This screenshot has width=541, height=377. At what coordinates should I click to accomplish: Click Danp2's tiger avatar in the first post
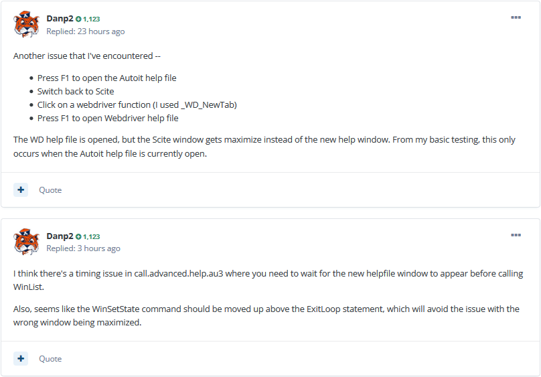[26, 25]
